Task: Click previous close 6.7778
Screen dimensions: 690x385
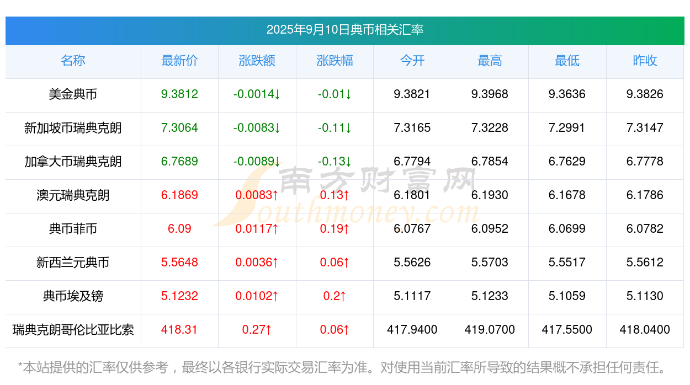Action: point(645,162)
